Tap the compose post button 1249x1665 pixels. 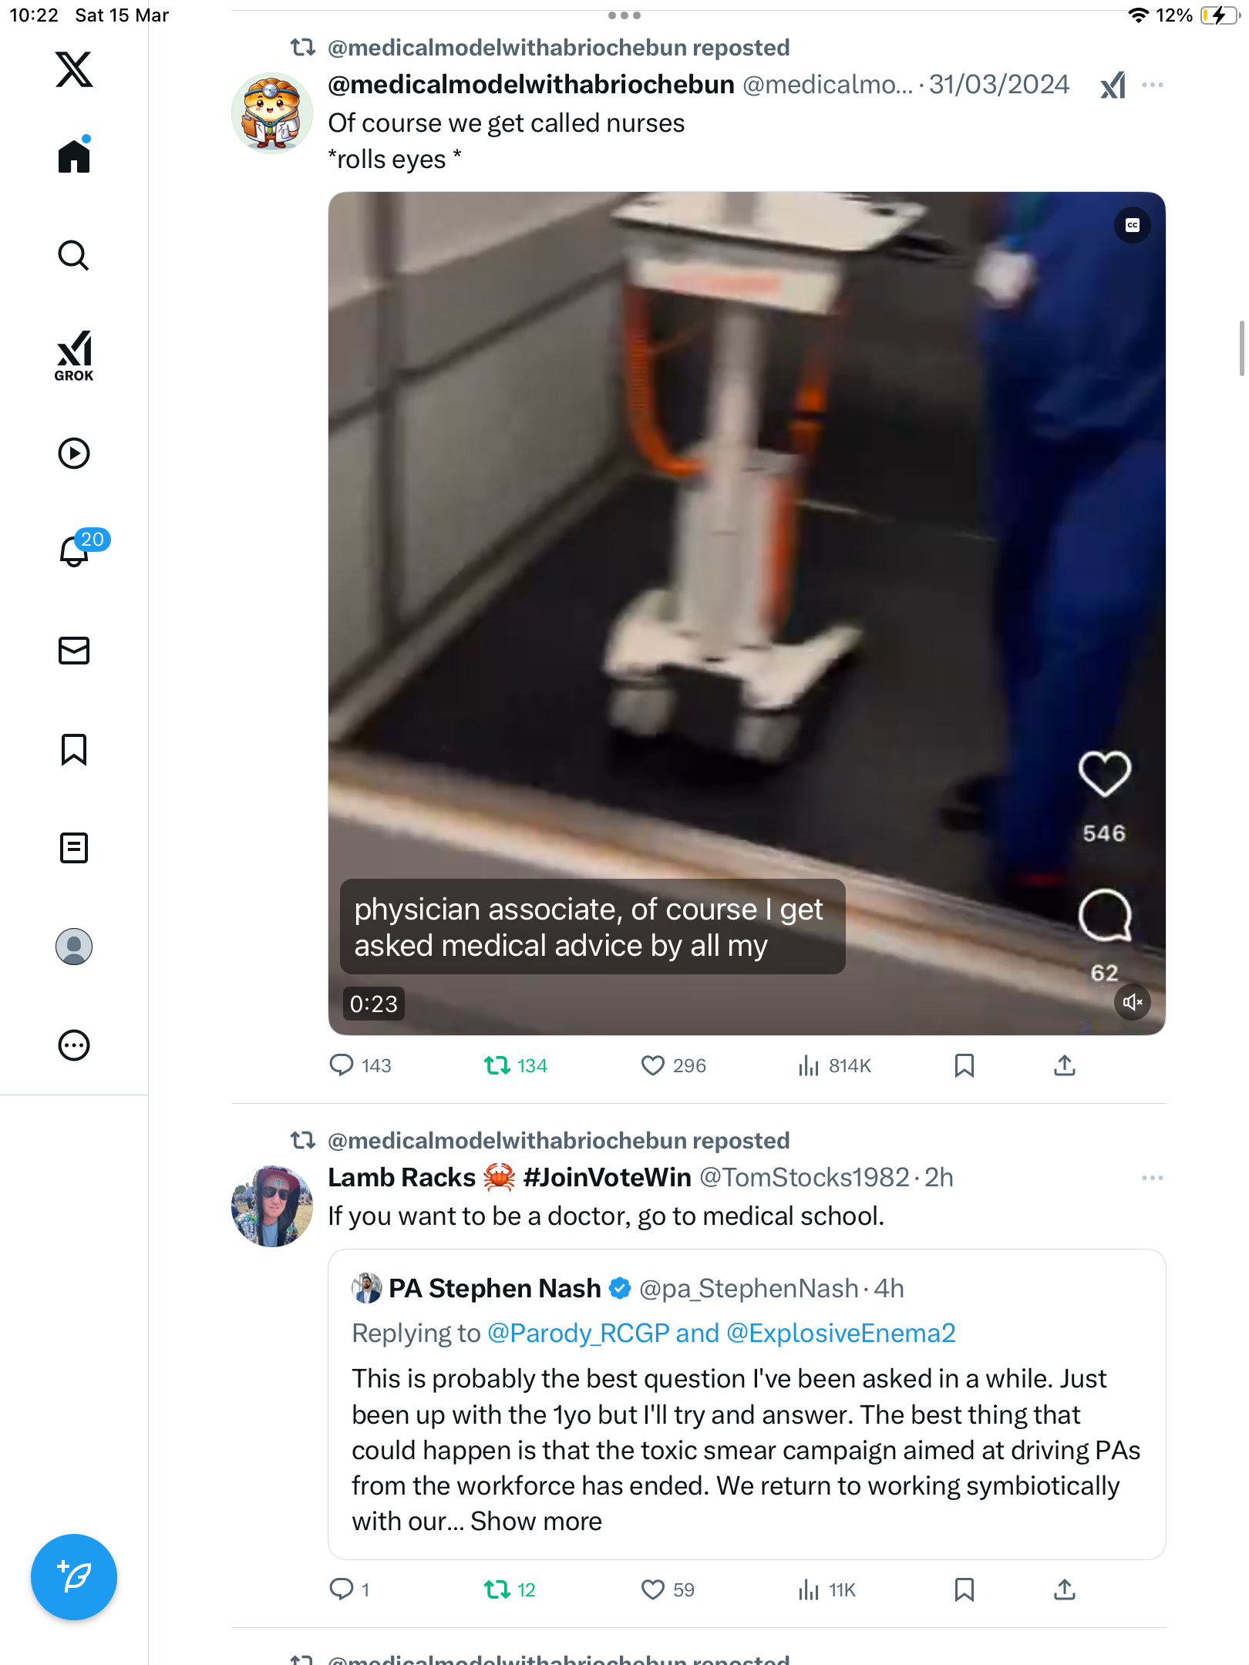pyautogui.click(x=74, y=1577)
